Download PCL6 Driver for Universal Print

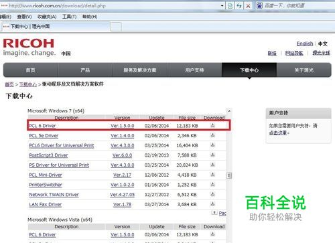(212, 145)
